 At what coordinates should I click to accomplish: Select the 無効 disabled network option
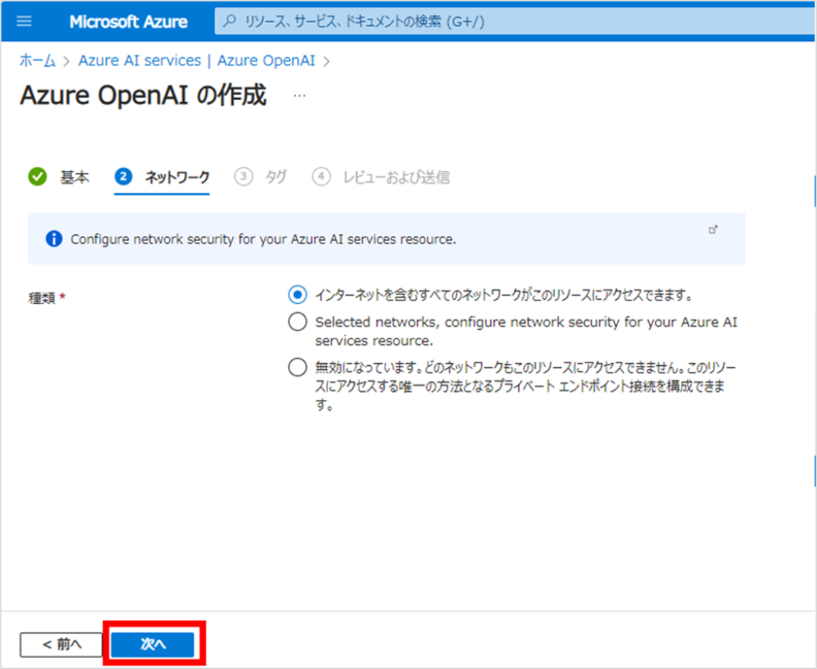coord(298,368)
